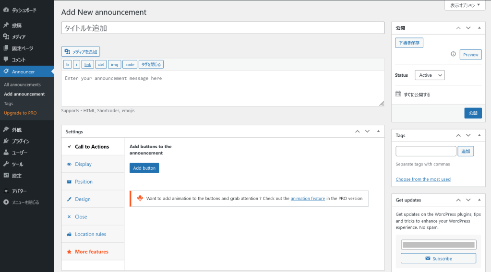491x272 pixels.
Task: Click the pin icon for 投稿 posts
Action: (x=6, y=25)
